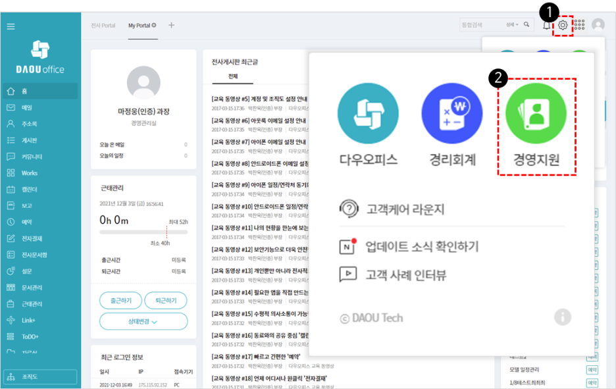Click the 오늘 온 메일 count row
The image size is (616, 389).
tap(143, 145)
